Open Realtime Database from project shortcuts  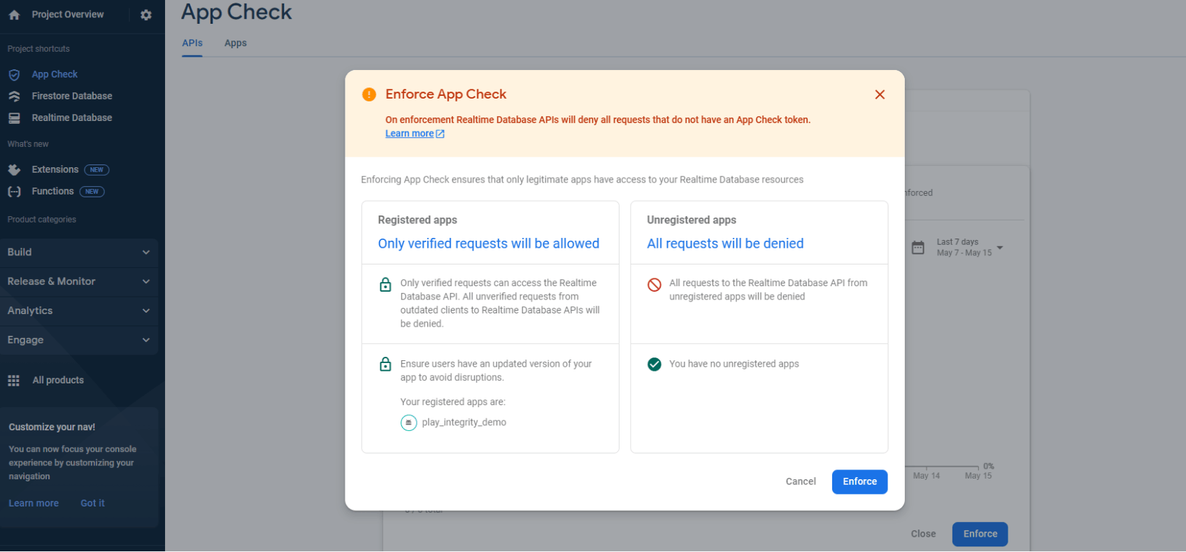(x=71, y=118)
